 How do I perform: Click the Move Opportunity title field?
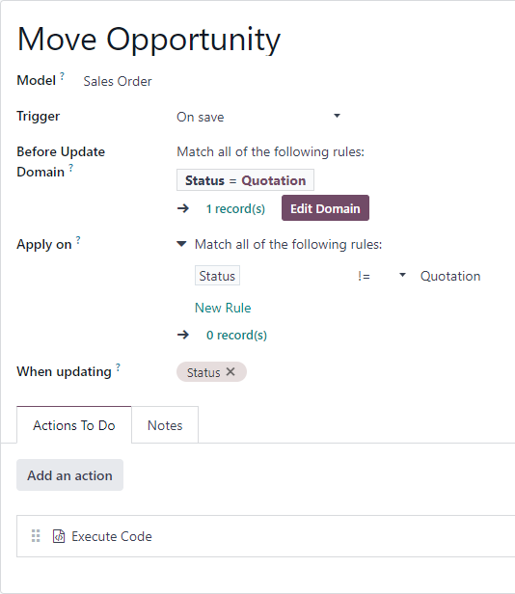pos(149,40)
